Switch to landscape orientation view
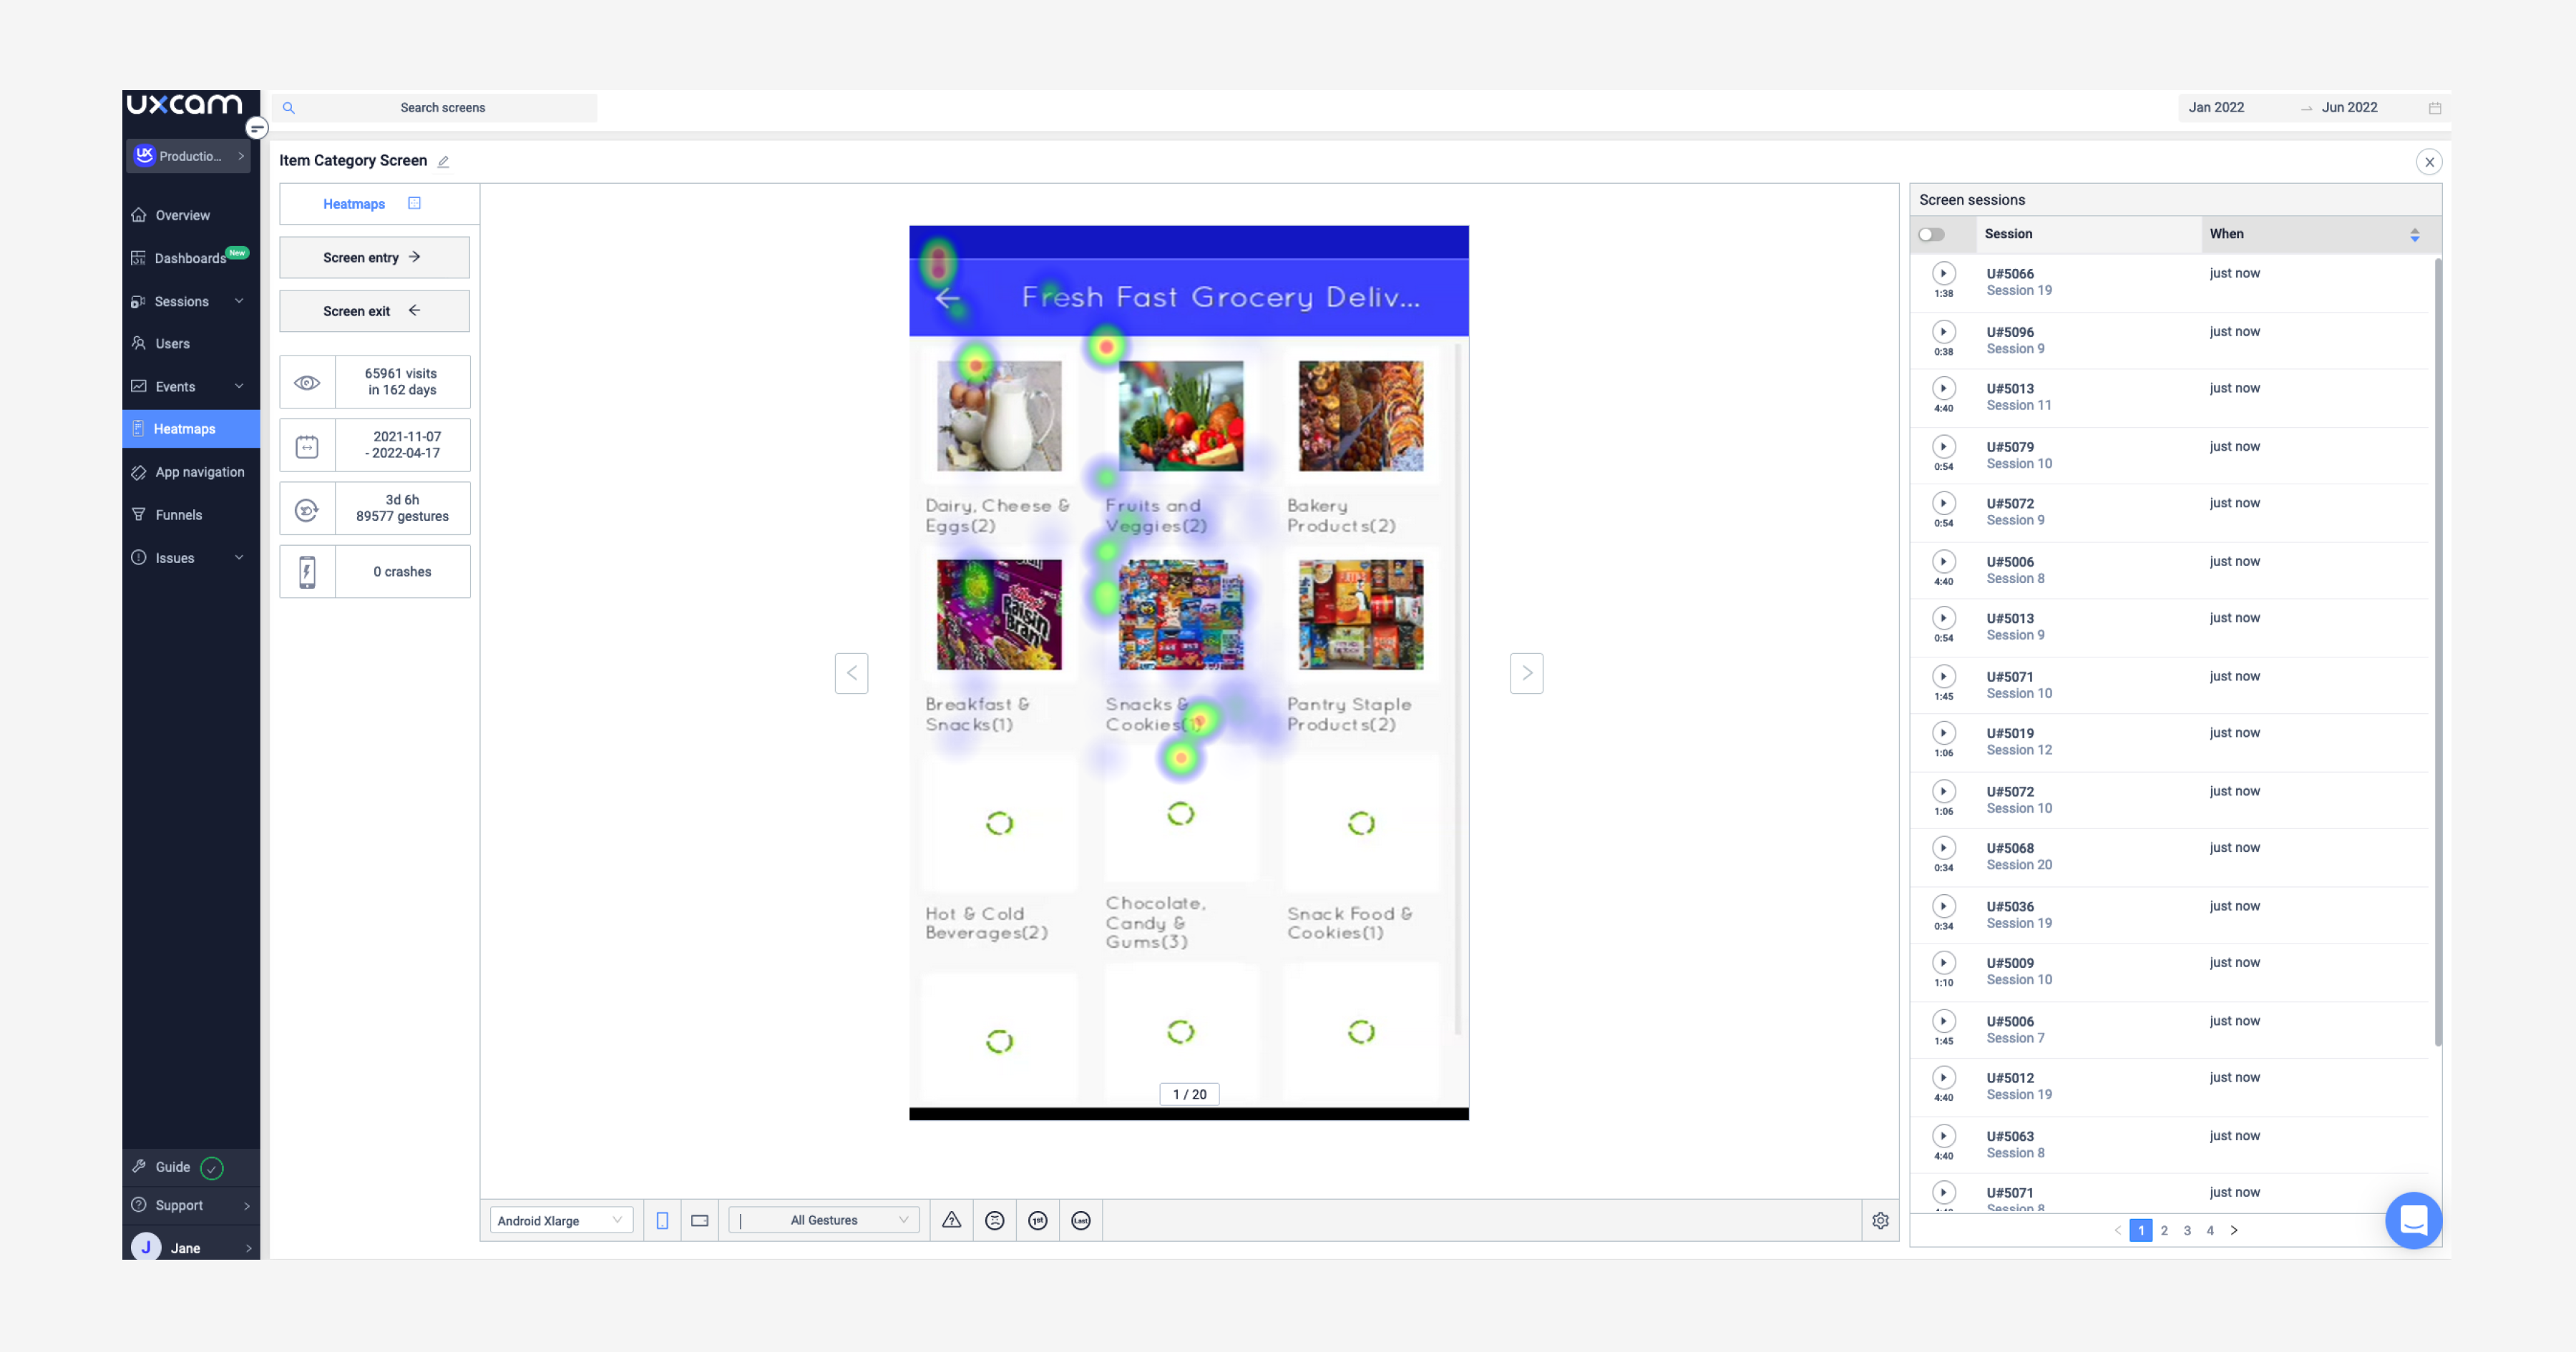Viewport: 2576px width, 1352px height. pyautogui.click(x=699, y=1220)
